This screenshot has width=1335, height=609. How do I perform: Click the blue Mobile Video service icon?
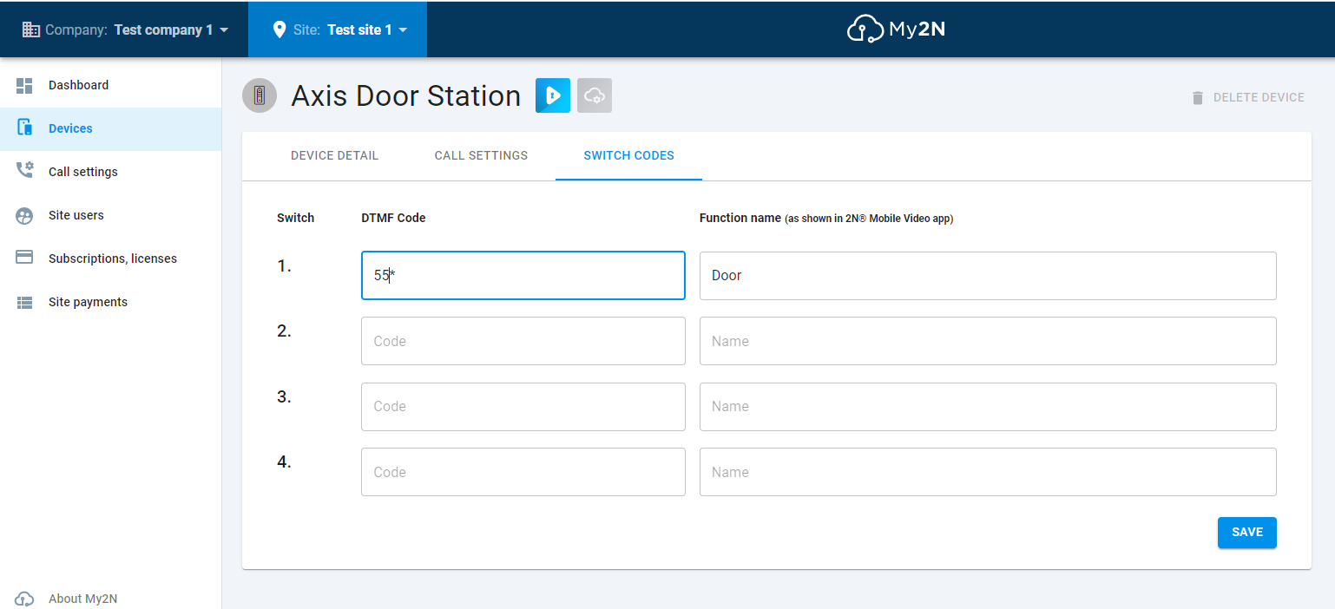553,95
